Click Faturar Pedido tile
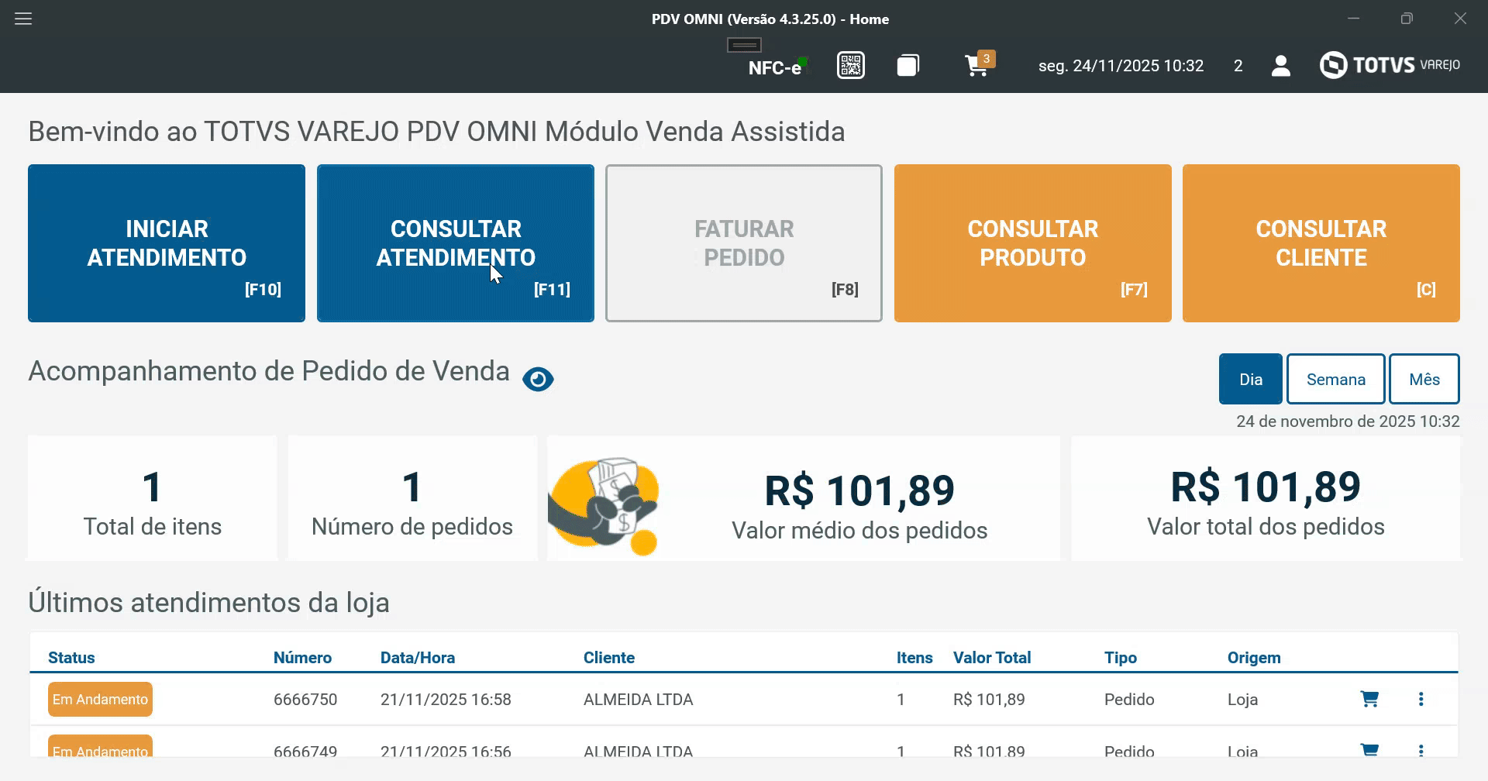The height and width of the screenshot is (781, 1488). [x=744, y=243]
